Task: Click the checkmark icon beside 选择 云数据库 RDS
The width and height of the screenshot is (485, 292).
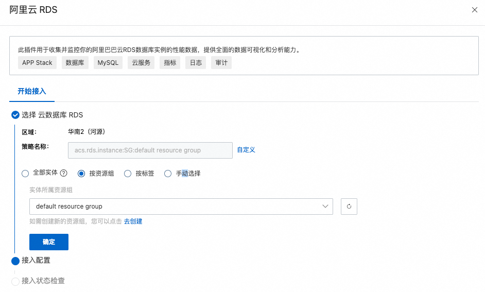Action: 15,115
